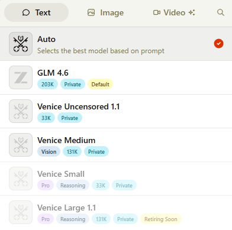Choose the Venice Large 1.1 model title
Viewport: 232px width, 230px height.
(x=67, y=208)
